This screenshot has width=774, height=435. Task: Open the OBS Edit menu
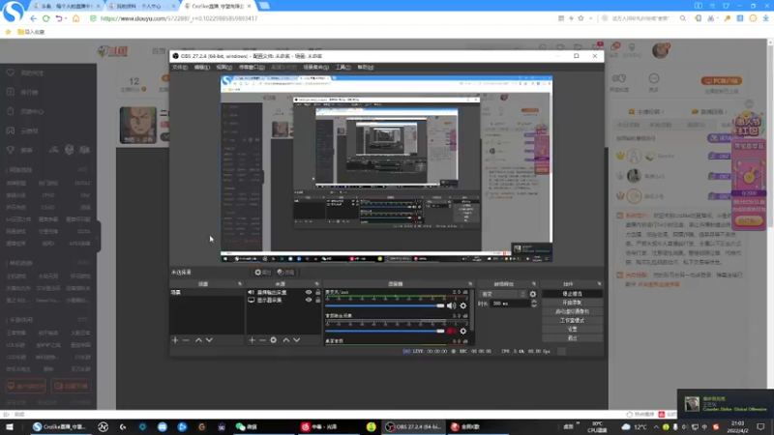(x=201, y=67)
